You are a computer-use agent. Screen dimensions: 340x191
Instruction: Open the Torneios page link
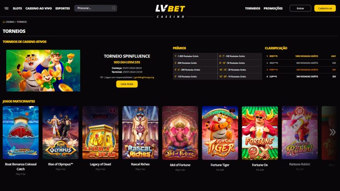coord(252,8)
